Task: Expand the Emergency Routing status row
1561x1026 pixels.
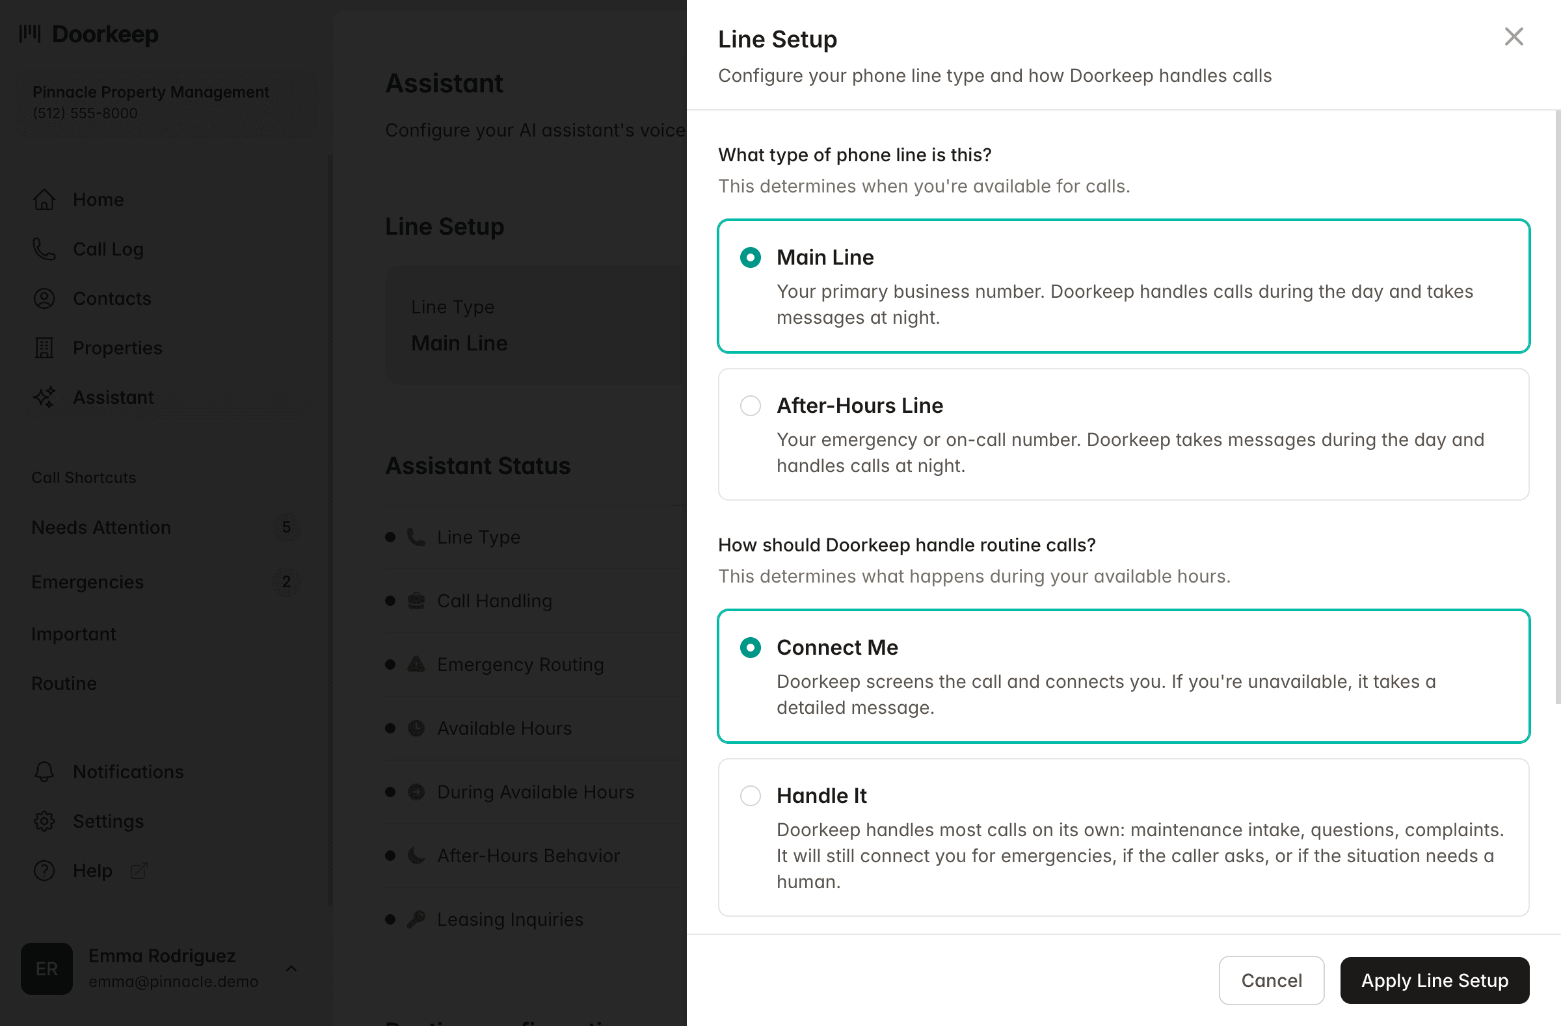Action: [x=520, y=664]
